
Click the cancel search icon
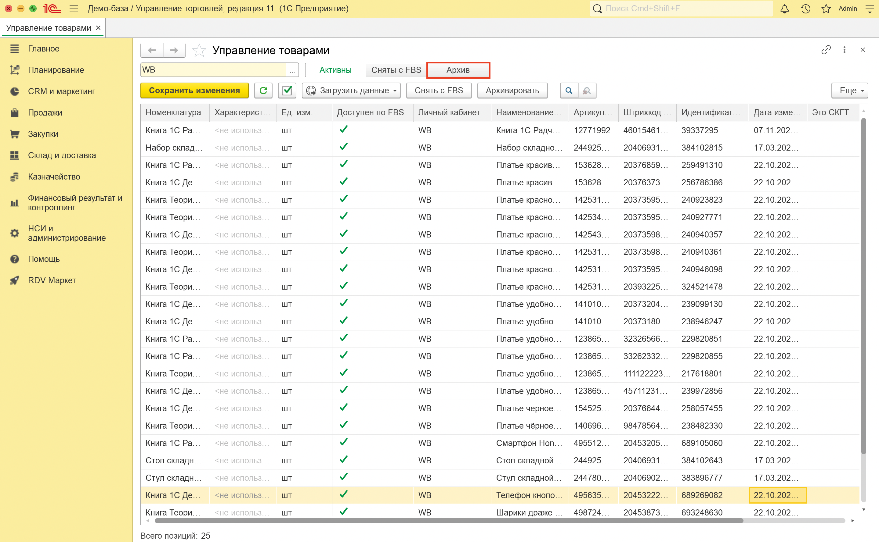click(587, 90)
